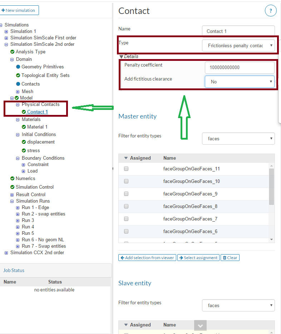Viewport: 281px width, 334px height.
Task: Open the Result Control tree item
Action: pos(30,195)
